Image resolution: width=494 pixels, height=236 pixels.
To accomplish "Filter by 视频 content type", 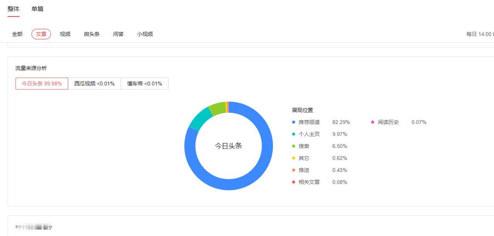I will click(x=65, y=34).
